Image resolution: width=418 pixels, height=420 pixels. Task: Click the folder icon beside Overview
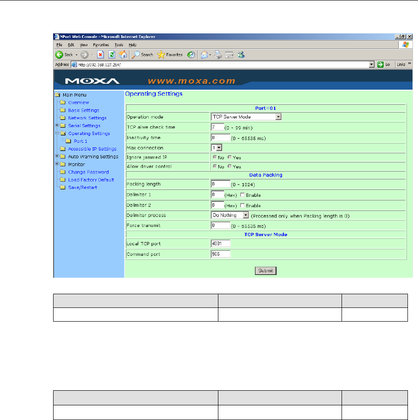point(63,102)
